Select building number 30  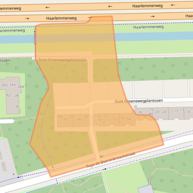(17, 107)
